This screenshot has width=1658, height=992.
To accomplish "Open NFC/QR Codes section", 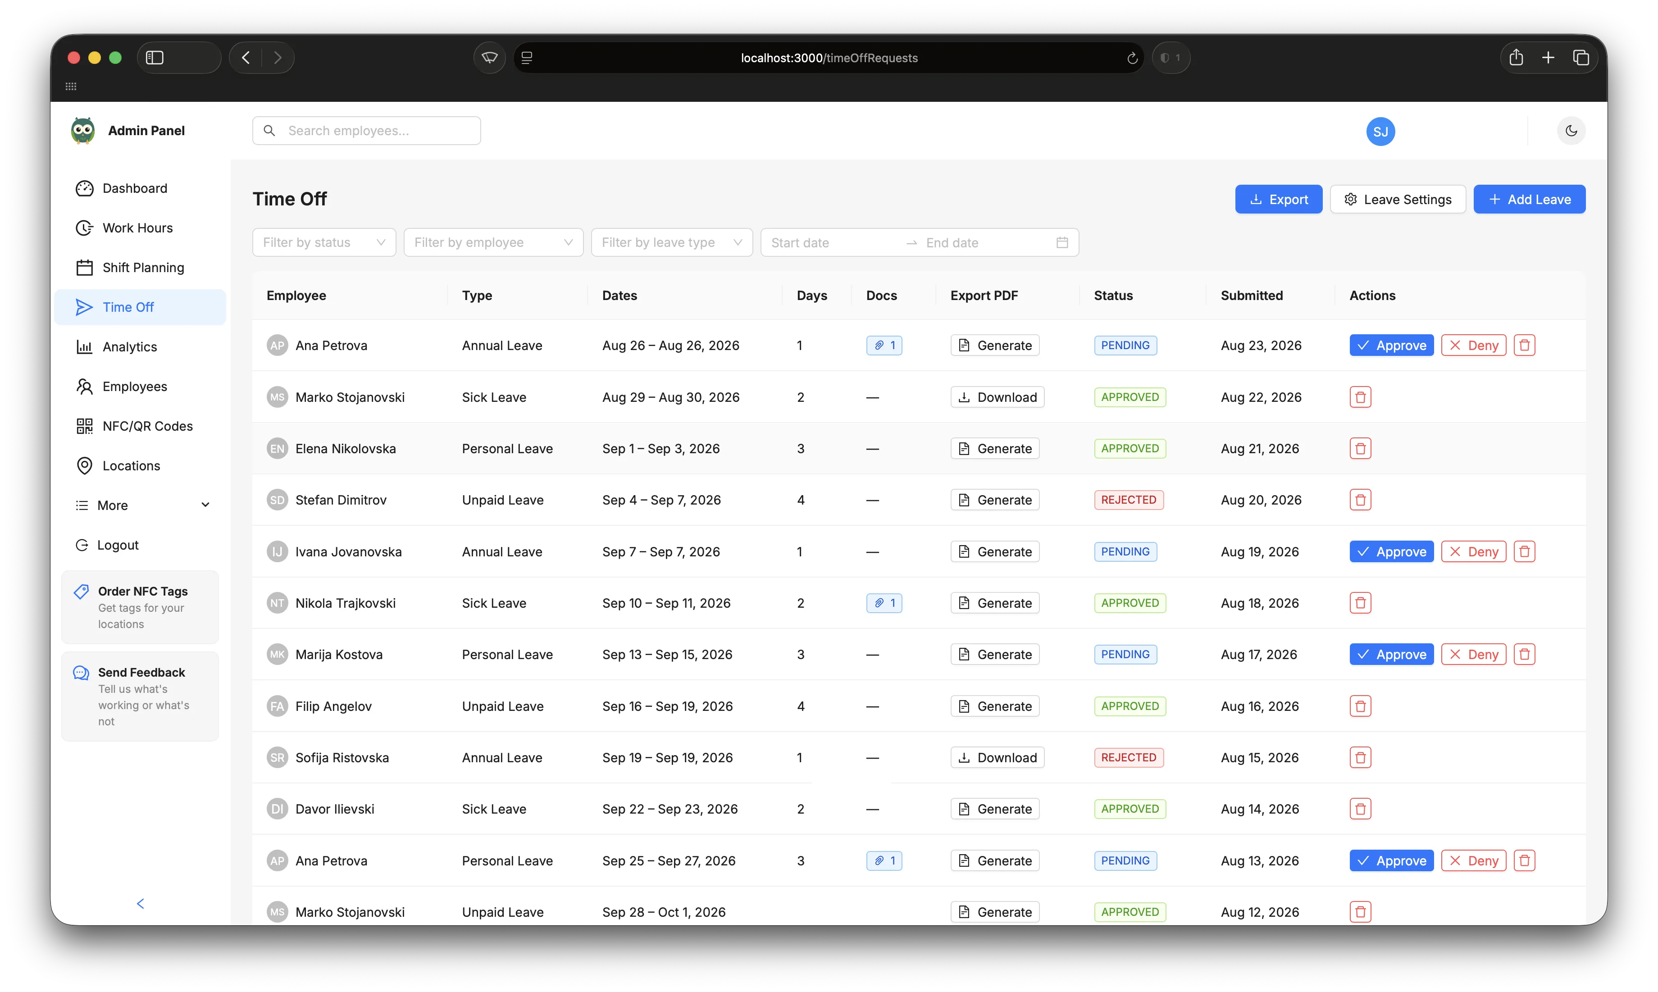I will [141, 426].
